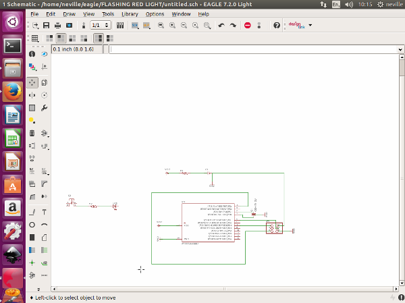Toggle the grid display button

coord(35,38)
